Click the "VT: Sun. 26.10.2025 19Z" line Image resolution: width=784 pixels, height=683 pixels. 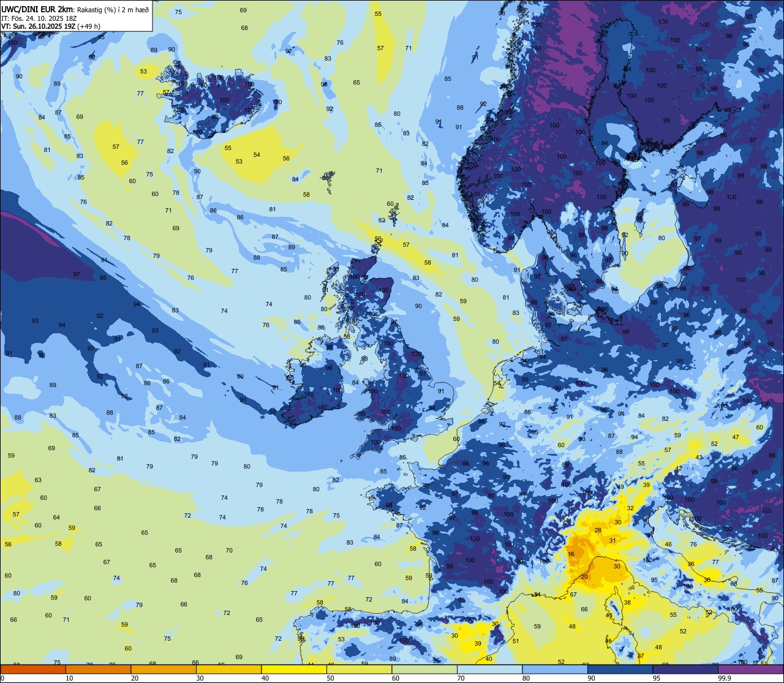tap(38, 26)
